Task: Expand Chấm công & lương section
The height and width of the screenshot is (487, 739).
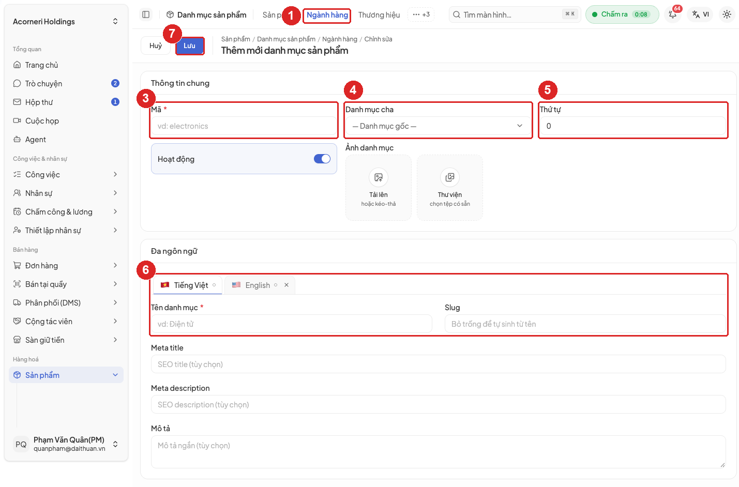Action: point(66,212)
